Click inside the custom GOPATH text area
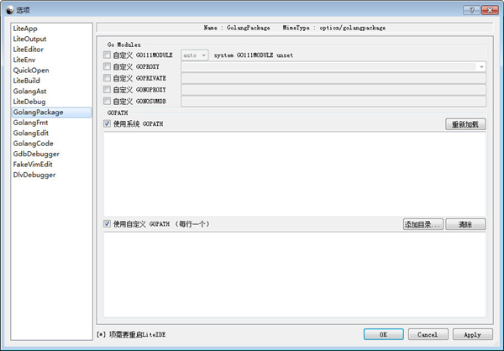This screenshot has width=504, height=351. pos(295,275)
